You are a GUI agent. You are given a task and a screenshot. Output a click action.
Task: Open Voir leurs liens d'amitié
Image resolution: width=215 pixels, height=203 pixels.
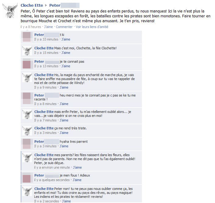pos(92,27)
